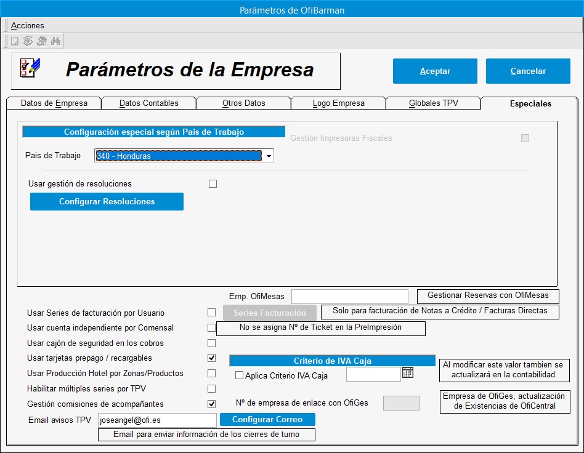Open the calendar picker for Criterio IVA Caja
Viewport: 584px width, 453px height.
(408, 372)
